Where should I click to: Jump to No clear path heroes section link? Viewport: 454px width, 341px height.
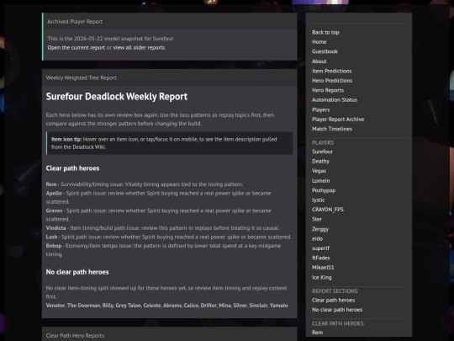(x=337, y=310)
